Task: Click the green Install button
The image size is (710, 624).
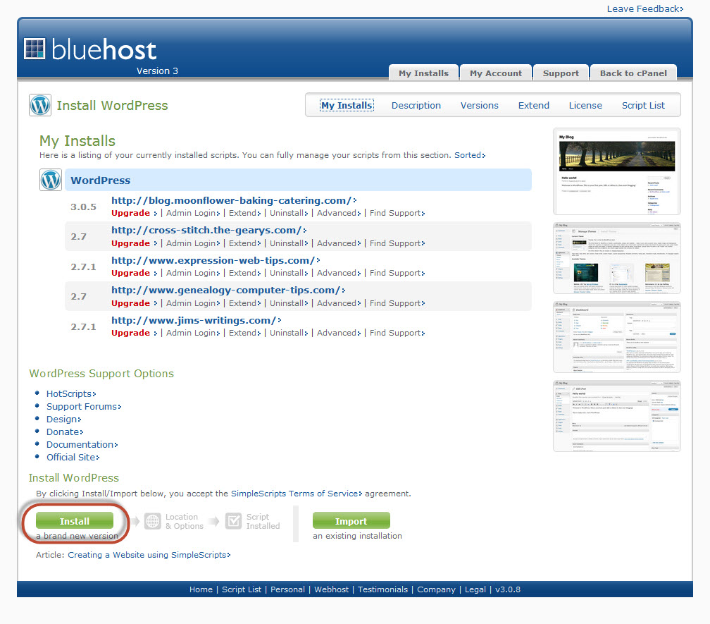Action: [x=75, y=520]
